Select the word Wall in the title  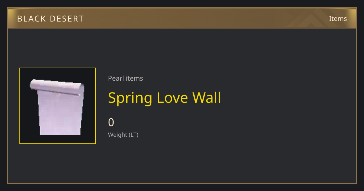(x=207, y=98)
